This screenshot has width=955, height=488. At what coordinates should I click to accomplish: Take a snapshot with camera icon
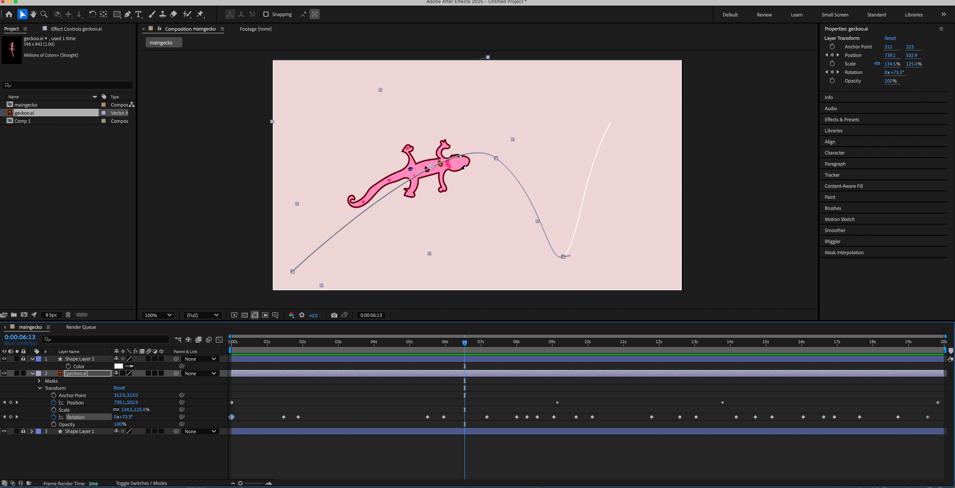coord(334,315)
